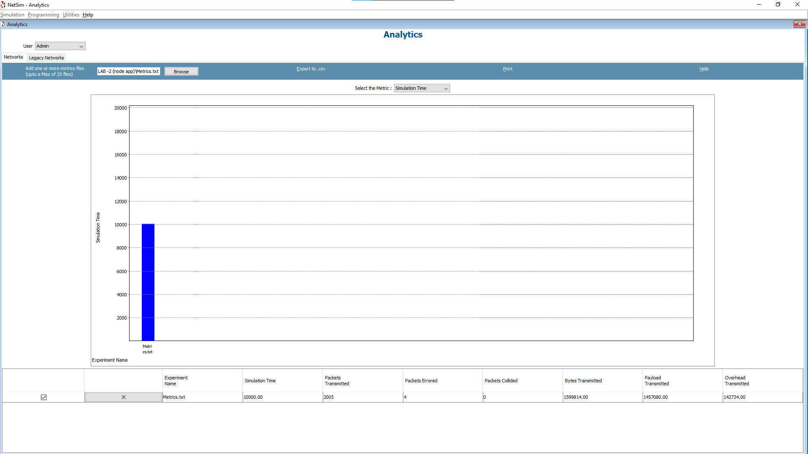The height and width of the screenshot is (454, 808).
Task: Click the NetSim app icon in title bar
Action: point(3,5)
